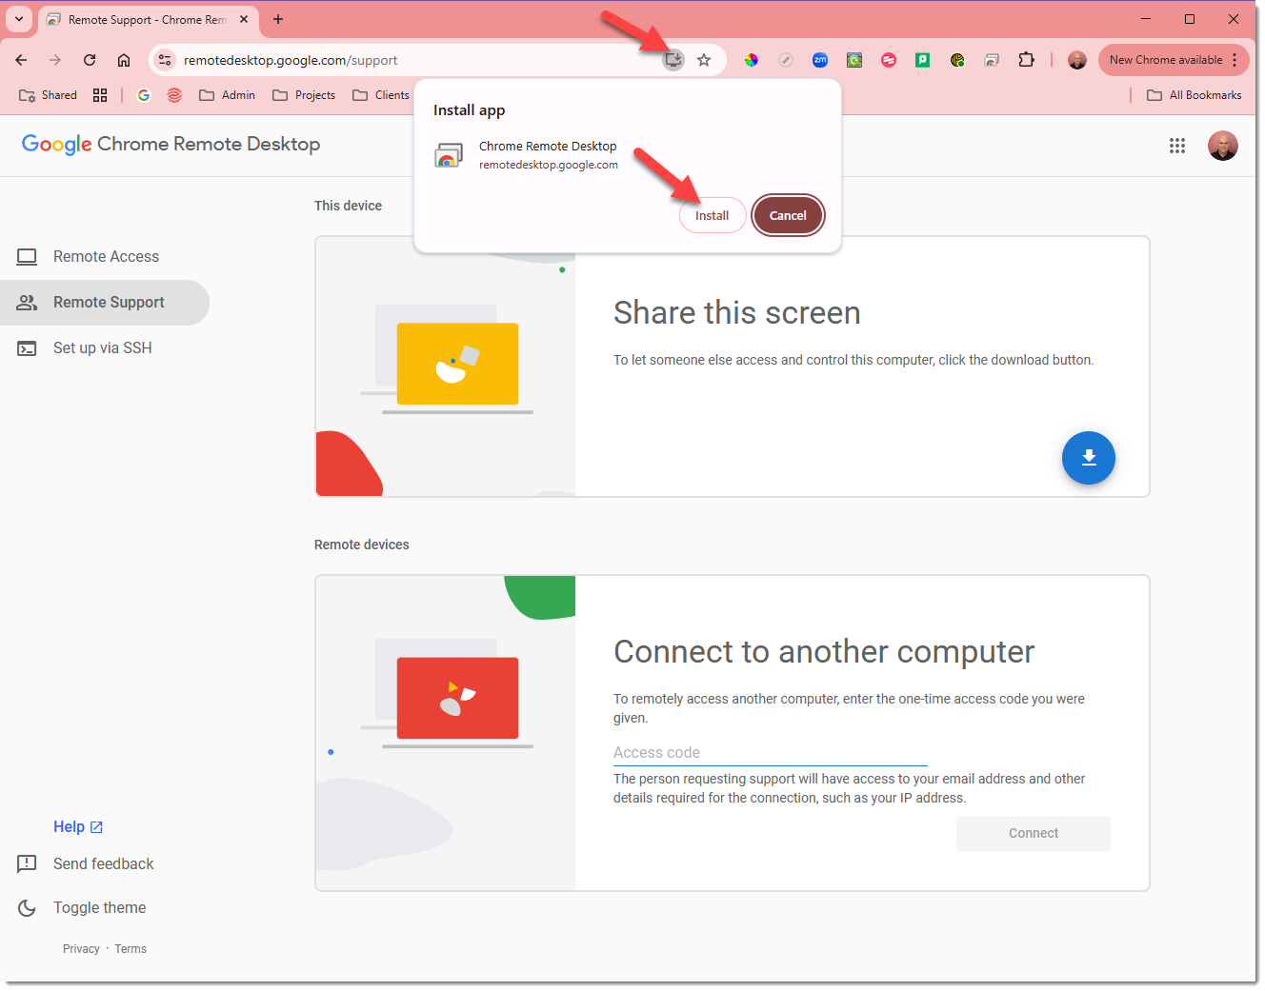Cancel the Install app dialog
Image resolution: width=1265 pixels, height=991 pixels.
[x=788, y=216]
